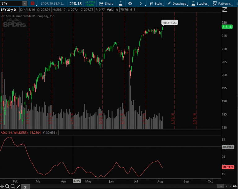238x189 pixels.
Task: Click the +1.7703 net change value
Action: tap(90, 2)
